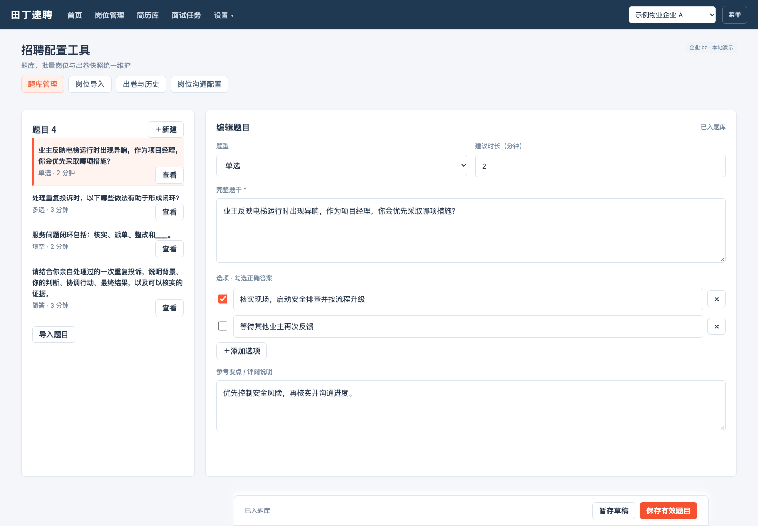This screenshot has height=526, width=758.
Task: Select the question text 处理重复投诉时，以下哪些做法有助于形成闭环？
Action: 106,198
